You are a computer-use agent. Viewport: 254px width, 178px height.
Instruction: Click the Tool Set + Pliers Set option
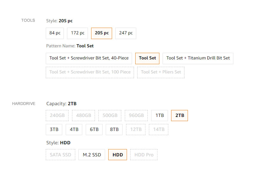coord(161,72)
